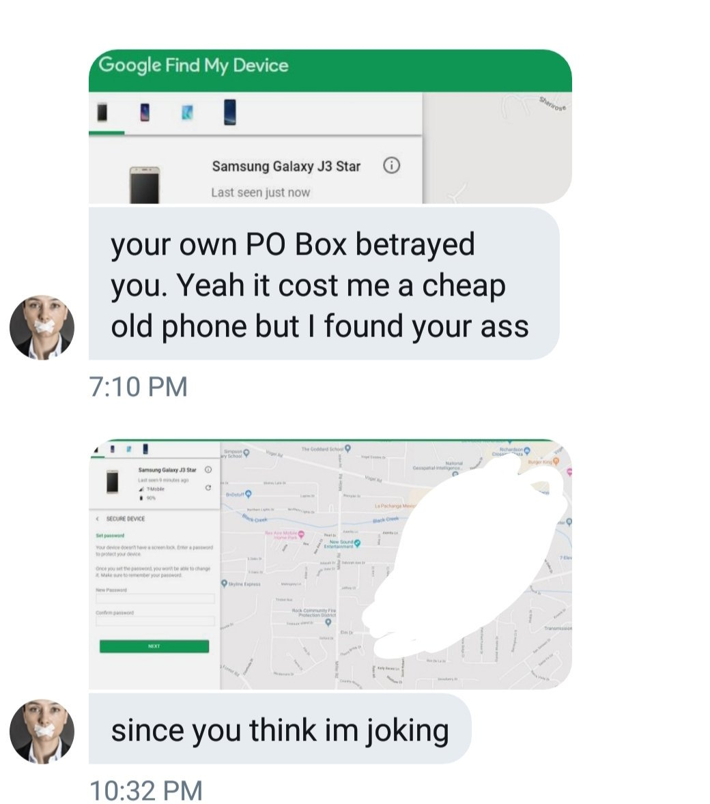
Task: Select the third device icon tab in top image
Action: click(x=188, y=113)
